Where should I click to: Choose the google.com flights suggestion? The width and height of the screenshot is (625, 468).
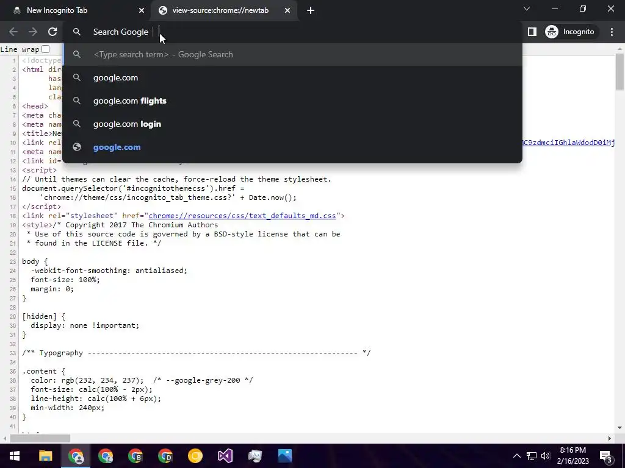292,101
